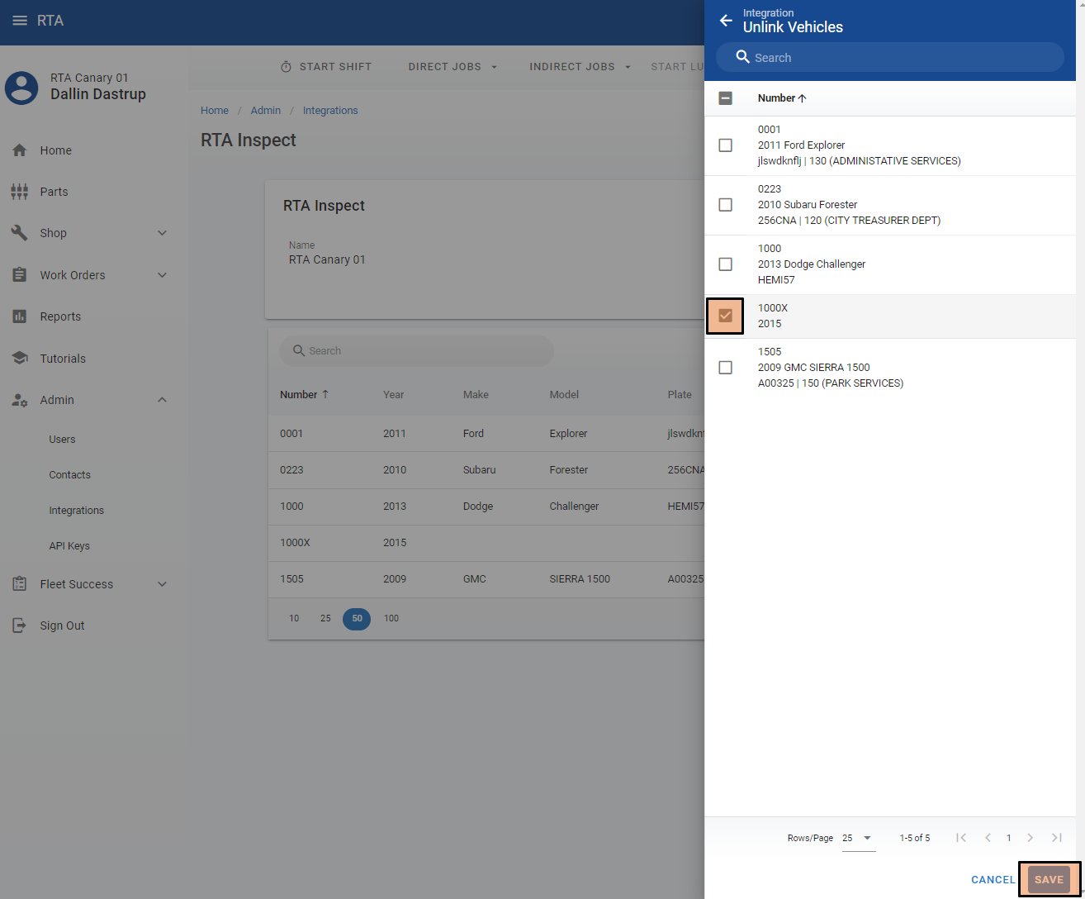Viewport: 1085px width, 899px height.
Task: Open Integrations under Admin
Action: [x=76, y=511]
